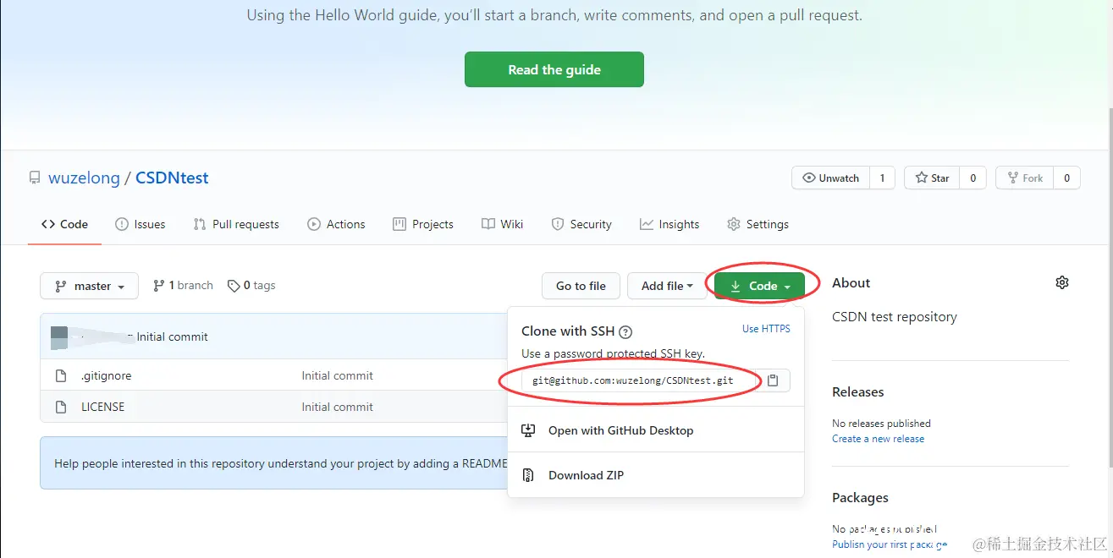
Task: Click the Packages heading
Action: pos(860,497)
